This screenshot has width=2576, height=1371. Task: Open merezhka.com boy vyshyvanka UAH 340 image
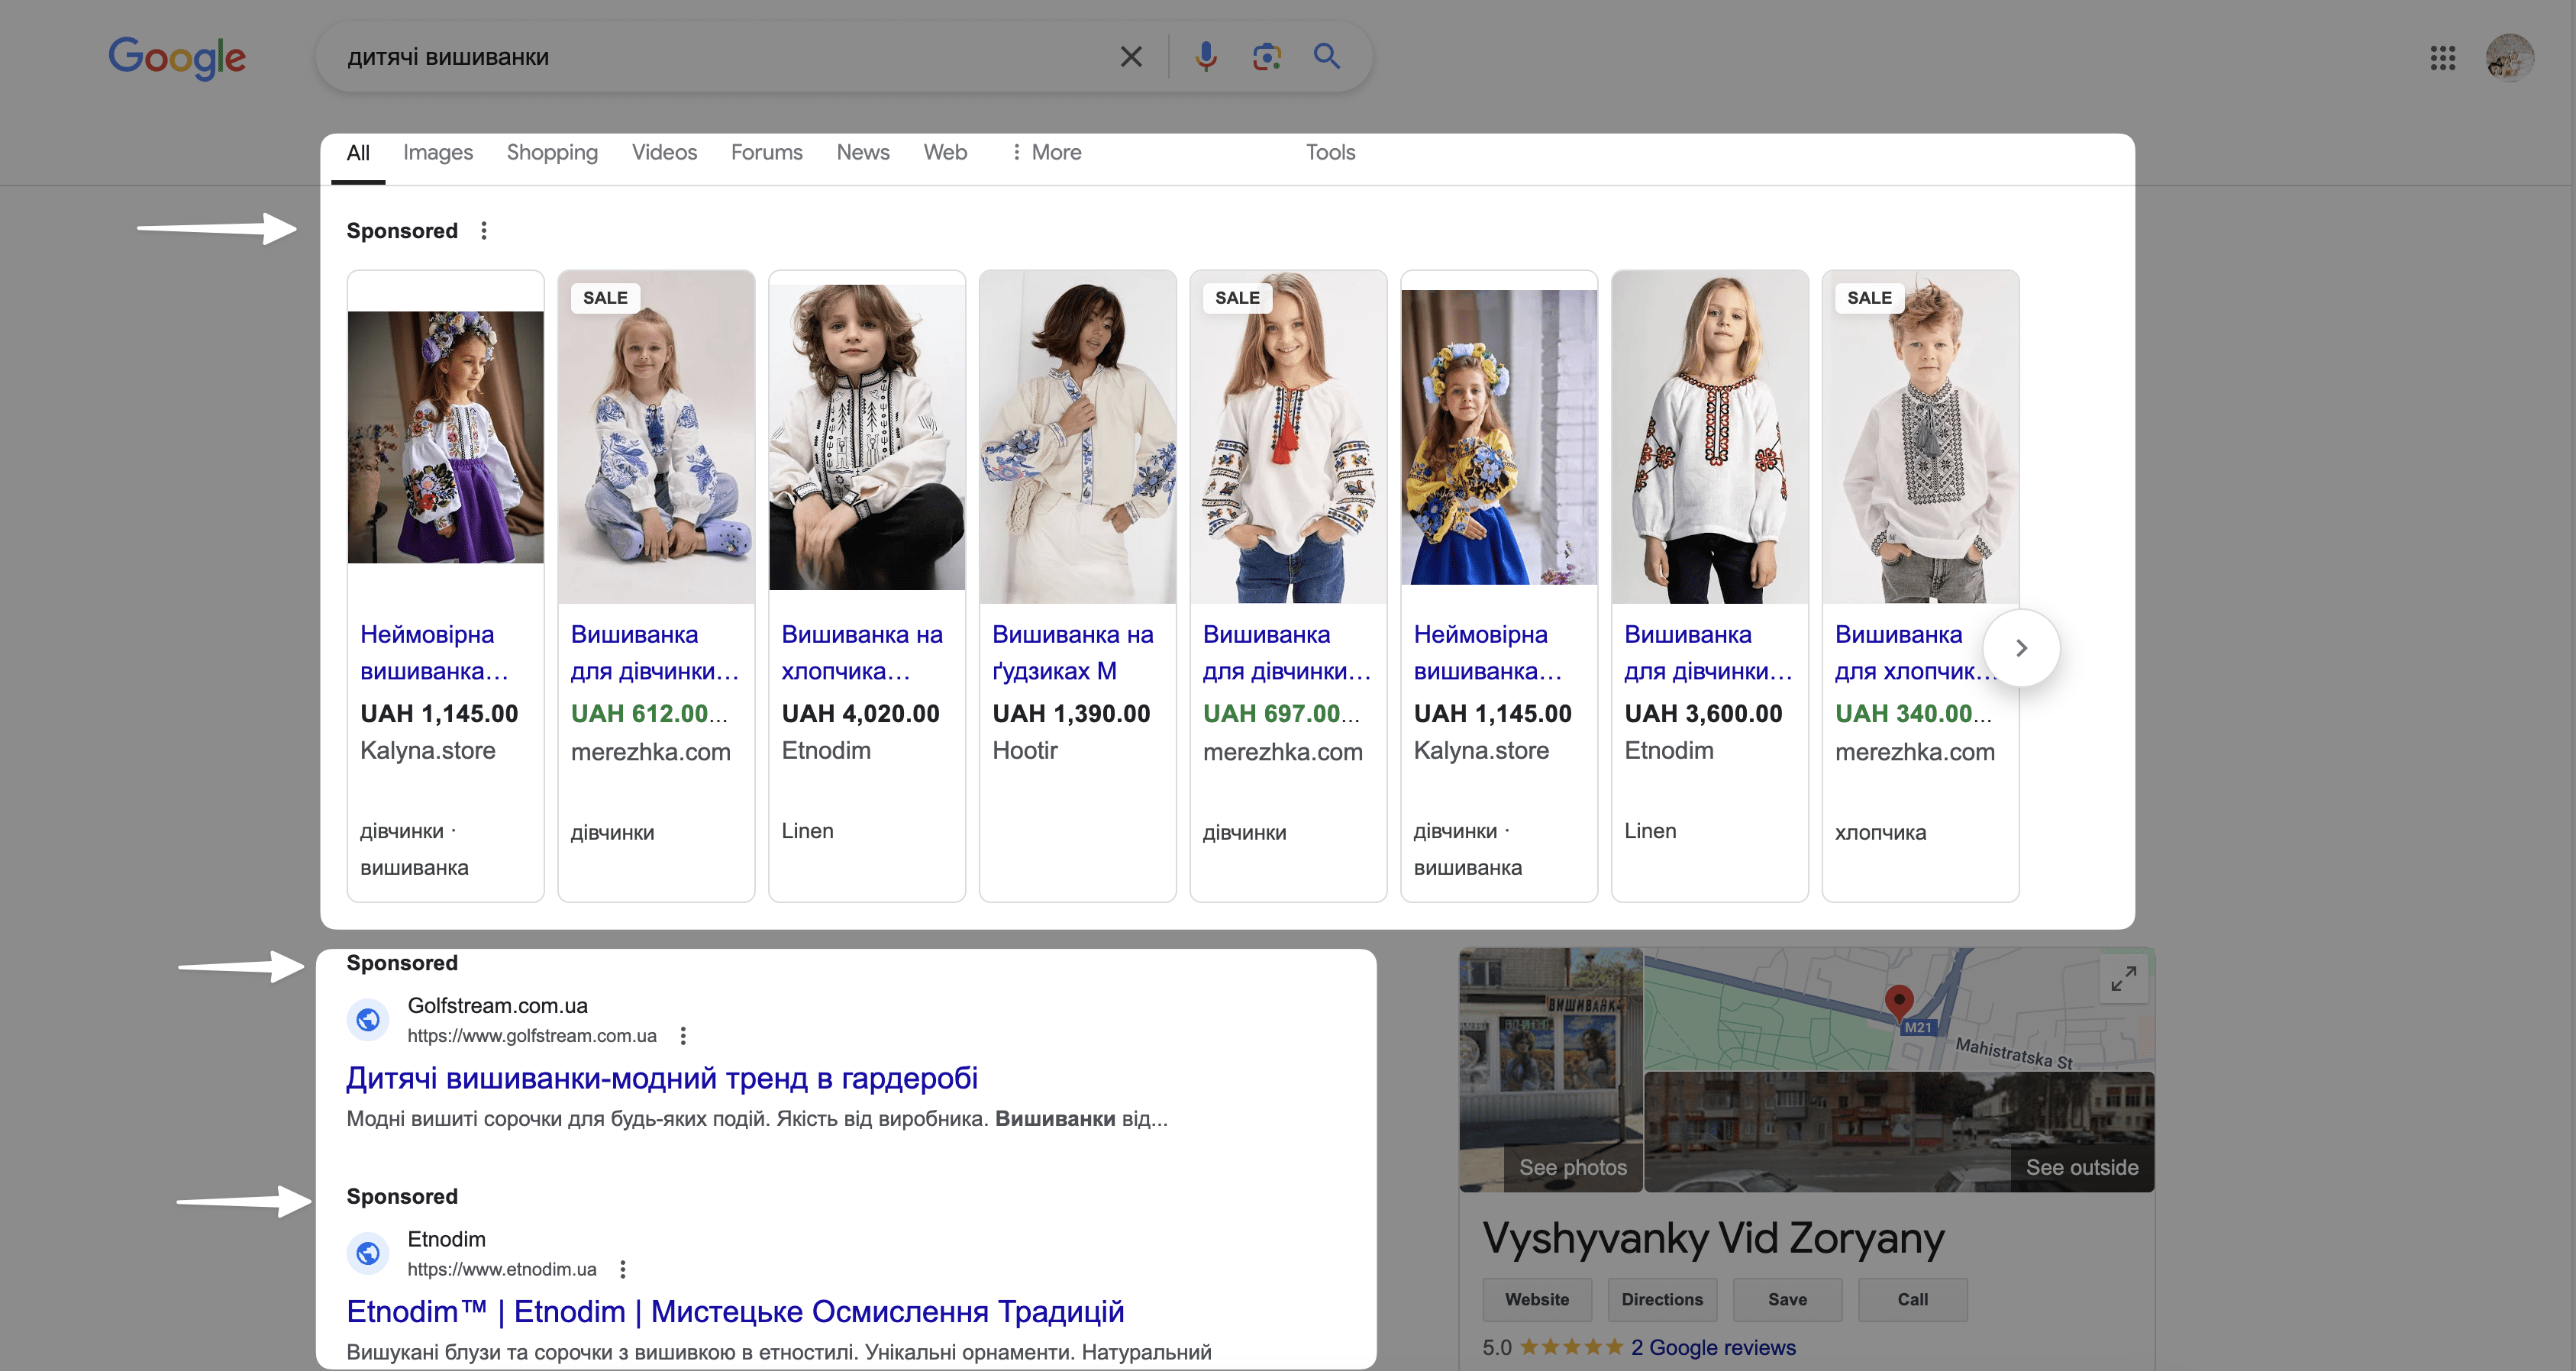tap(1921, 437)
